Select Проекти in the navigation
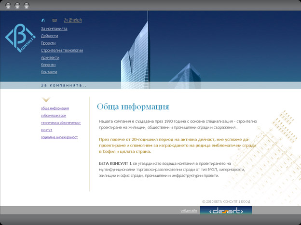This screenshot has width=301, height=225. [x=48, y=43]
